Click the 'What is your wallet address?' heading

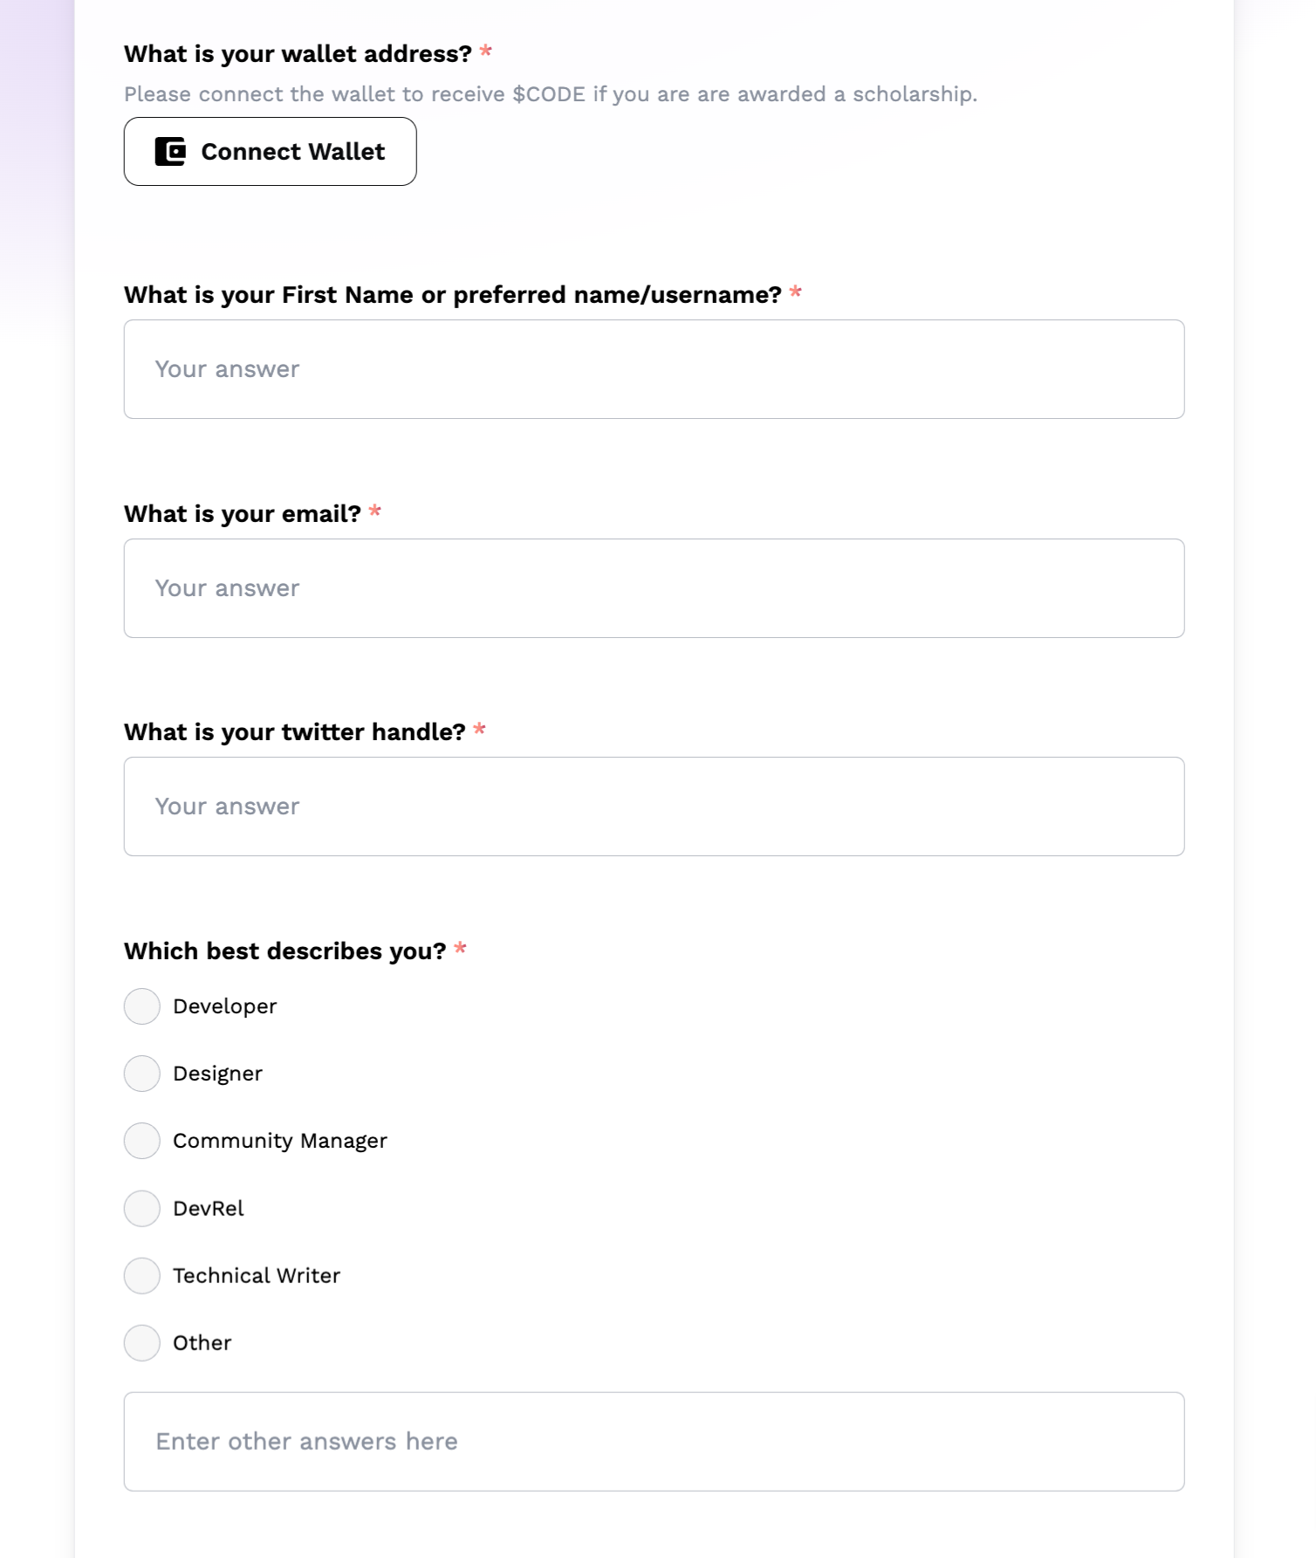(298, 54)
